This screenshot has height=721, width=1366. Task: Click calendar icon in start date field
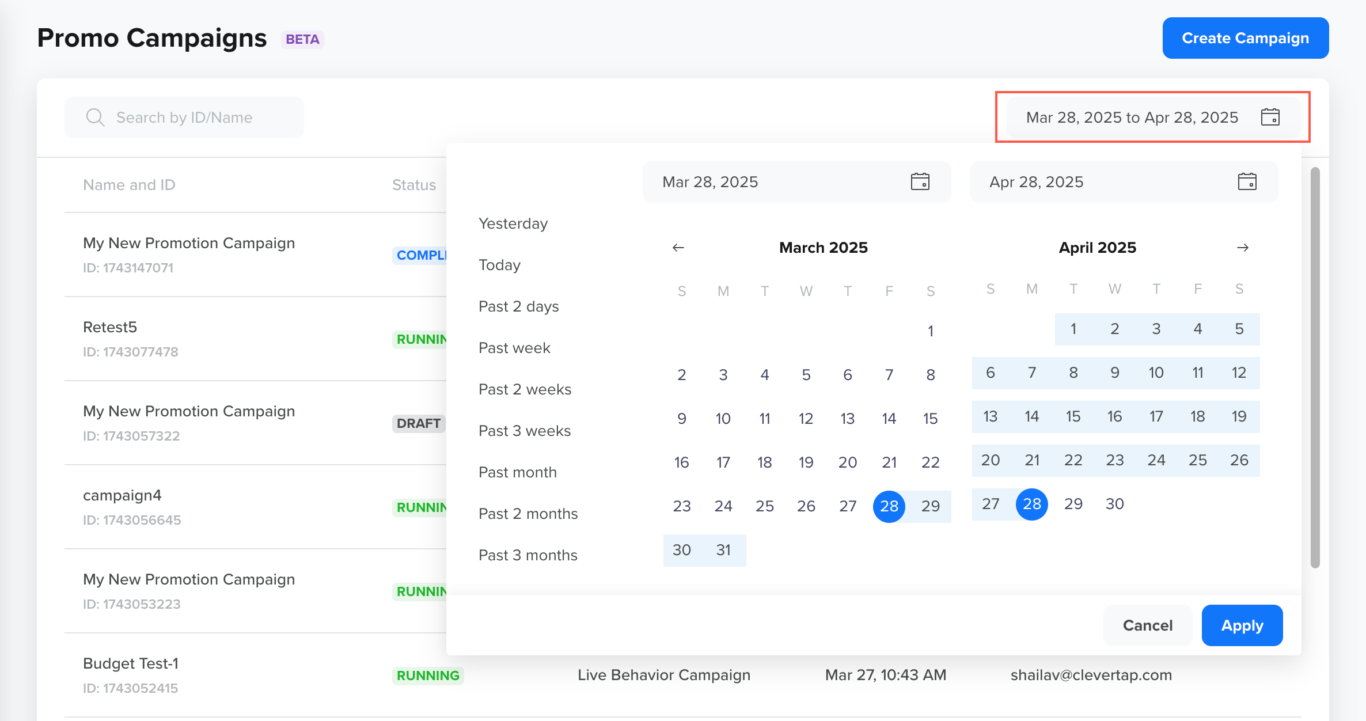pyautogui.click(x=920, y=182)
